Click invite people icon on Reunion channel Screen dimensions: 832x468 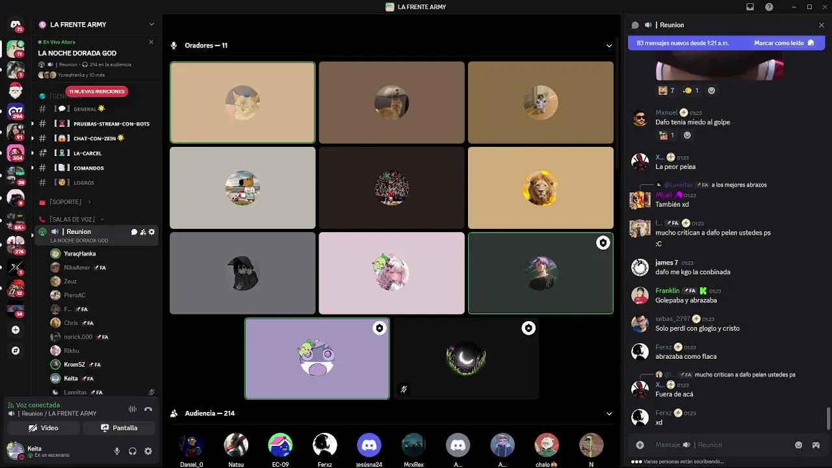(x=143, y=232)
